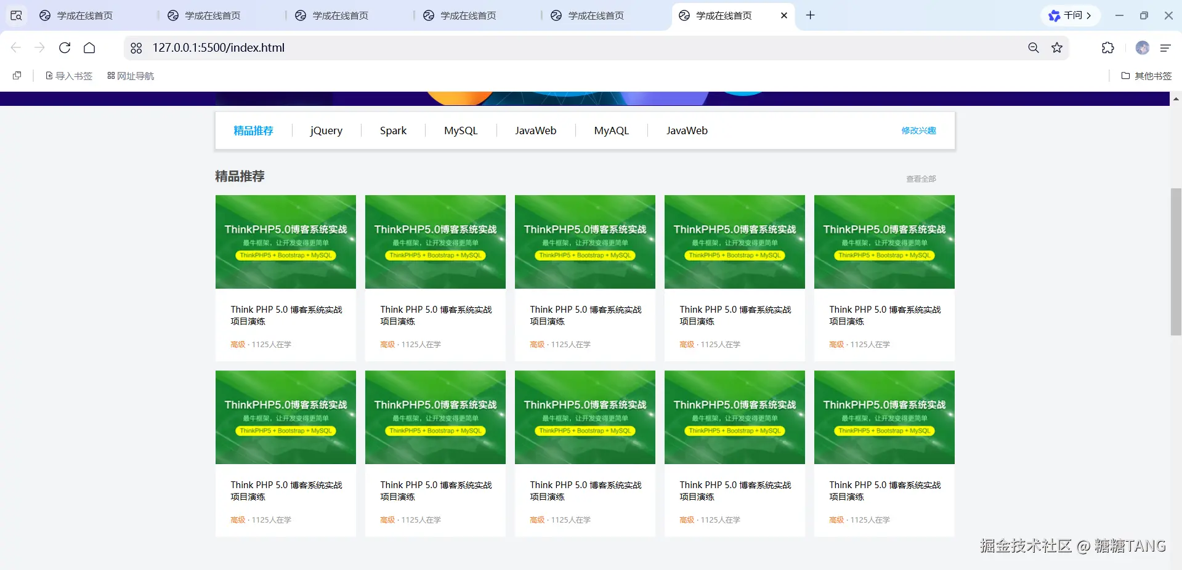Bookmark this page with the star icon
This screenshot has width=1182, height=570.
pos(1057,48)
